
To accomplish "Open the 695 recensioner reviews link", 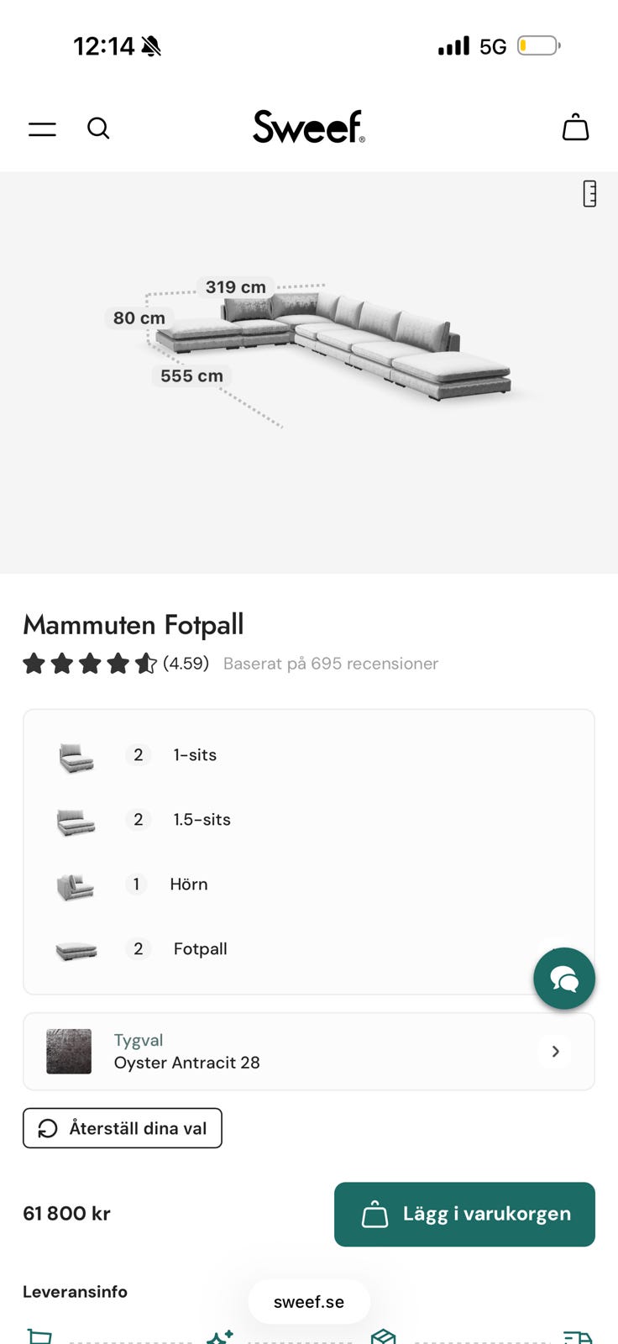I will [x=330, y=664].
